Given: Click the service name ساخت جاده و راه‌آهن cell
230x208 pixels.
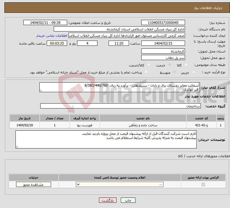Looking at the screenshot, I should [143, 125].
